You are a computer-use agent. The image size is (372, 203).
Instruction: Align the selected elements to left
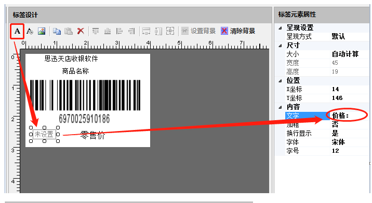pyautogui.click(x=119, y=31)
